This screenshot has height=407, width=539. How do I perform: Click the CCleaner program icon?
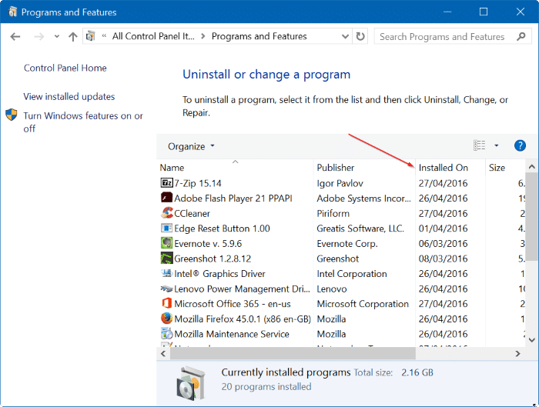tap(167, 213)
